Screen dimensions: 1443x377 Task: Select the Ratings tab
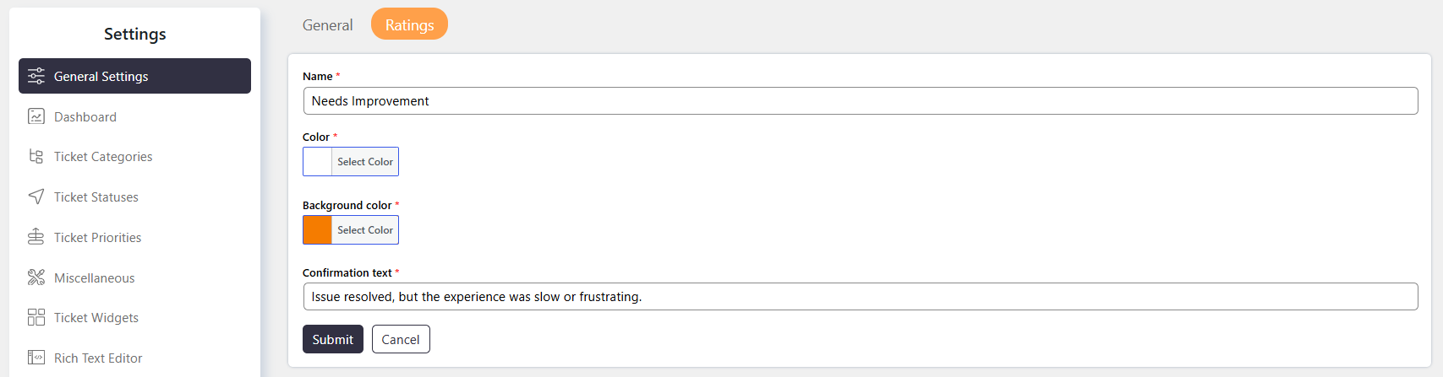coord(409,24)
